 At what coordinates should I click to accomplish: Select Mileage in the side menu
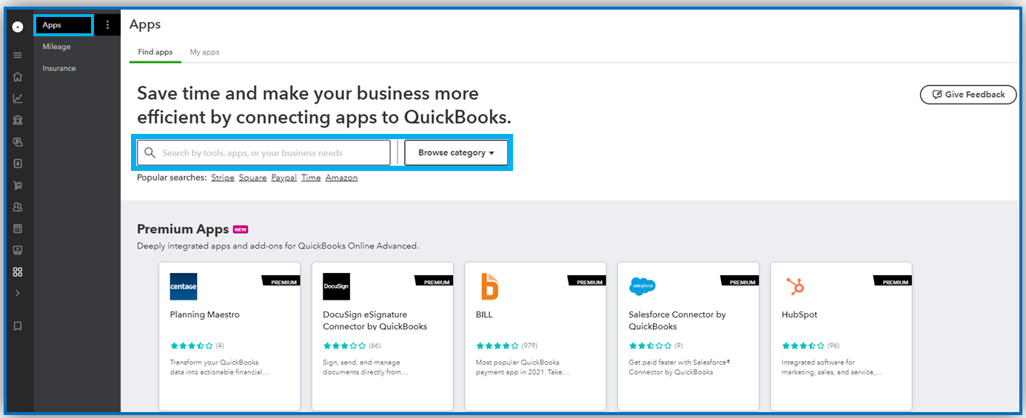point(57,47)
